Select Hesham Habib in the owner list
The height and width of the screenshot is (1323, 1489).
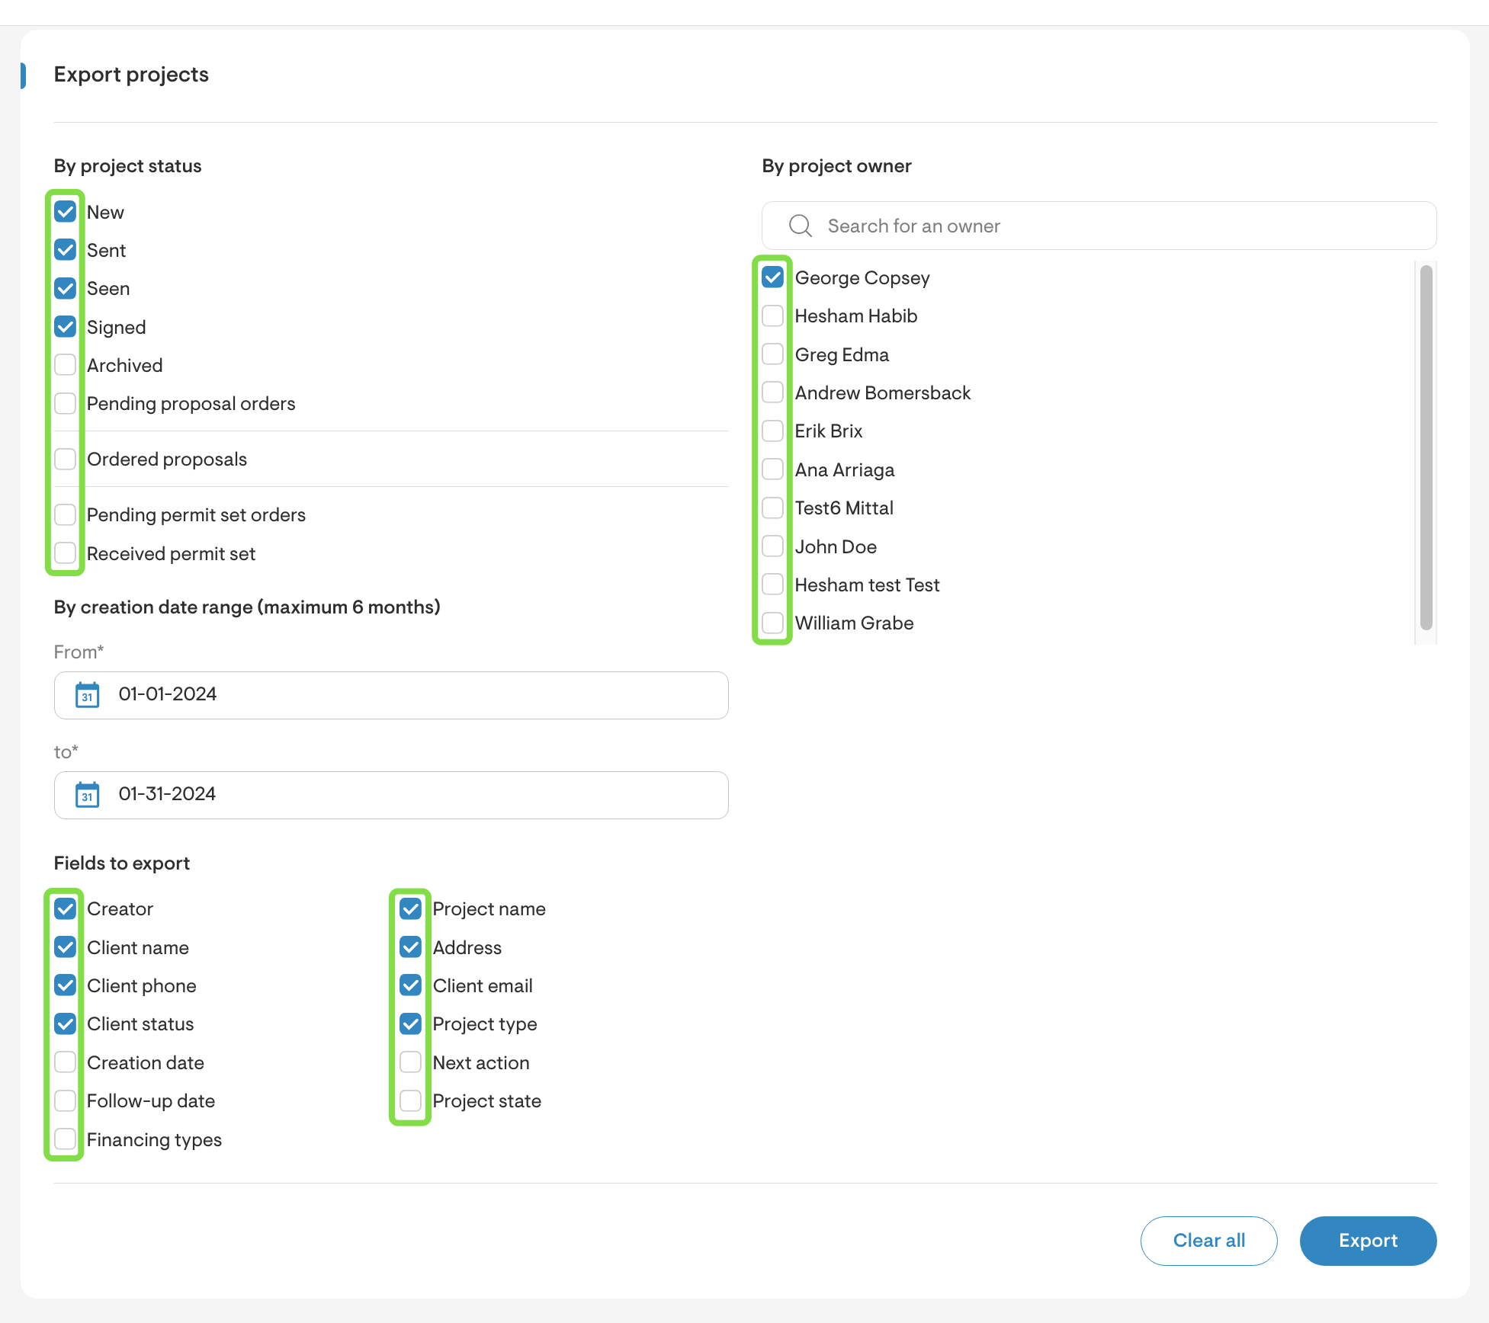tap(772, 316)
